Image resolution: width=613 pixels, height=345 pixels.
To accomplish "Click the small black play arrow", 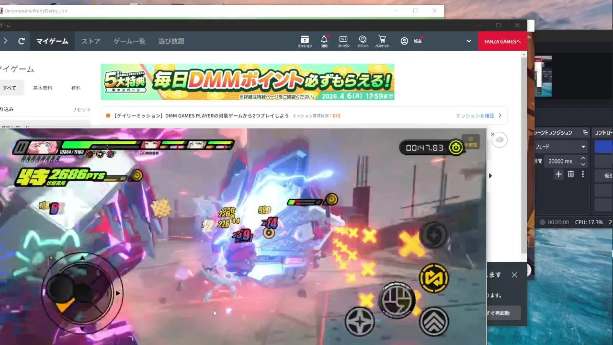I will click(490, 176).
